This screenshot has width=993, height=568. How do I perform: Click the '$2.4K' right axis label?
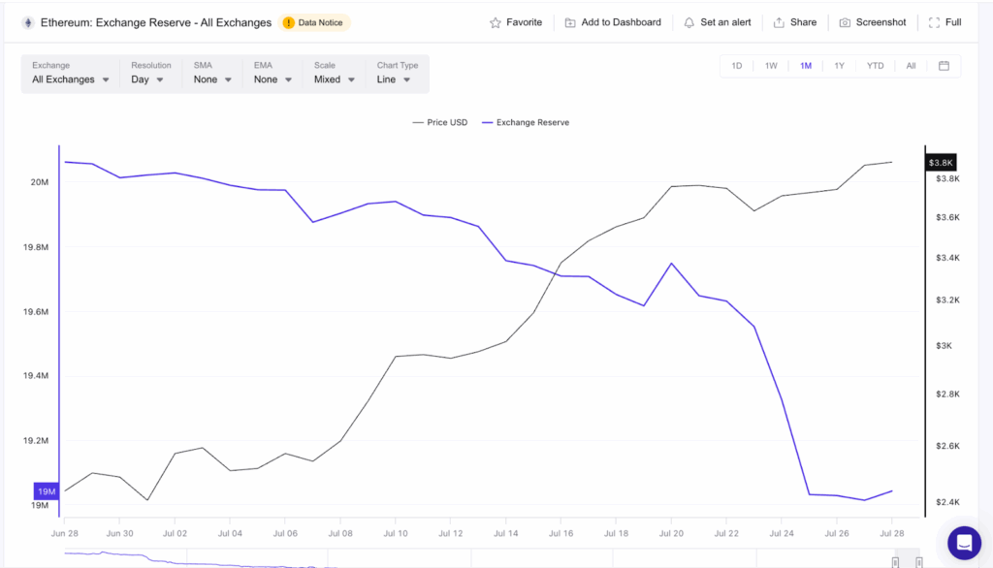947,502
